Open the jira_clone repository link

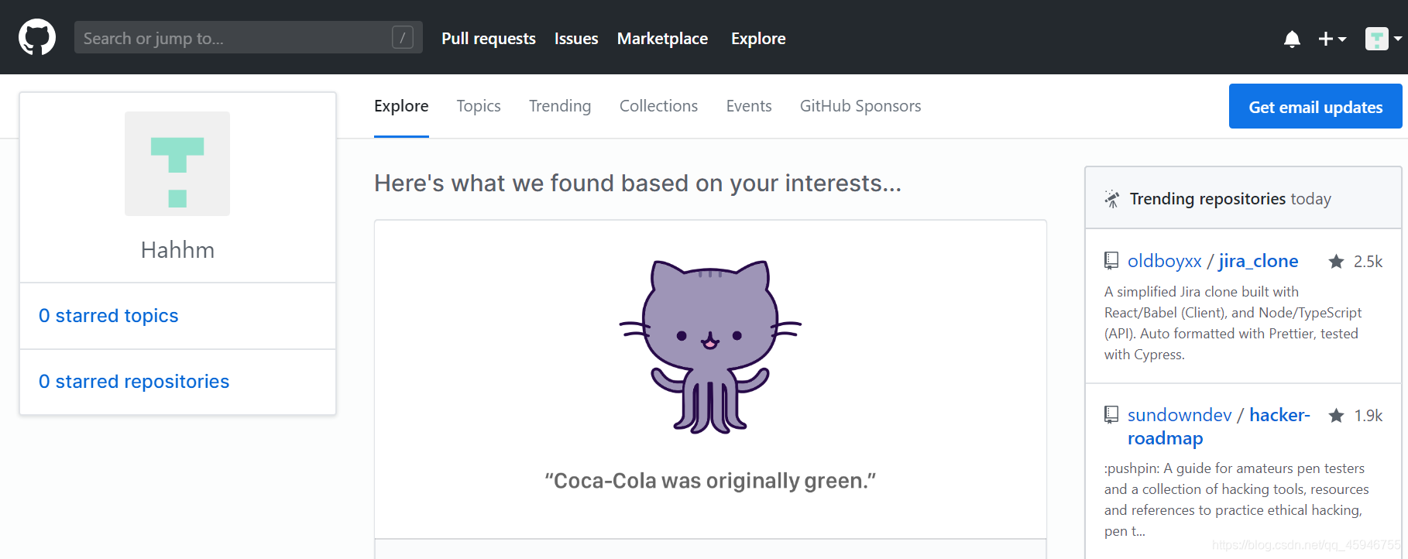click(1258, 261)
